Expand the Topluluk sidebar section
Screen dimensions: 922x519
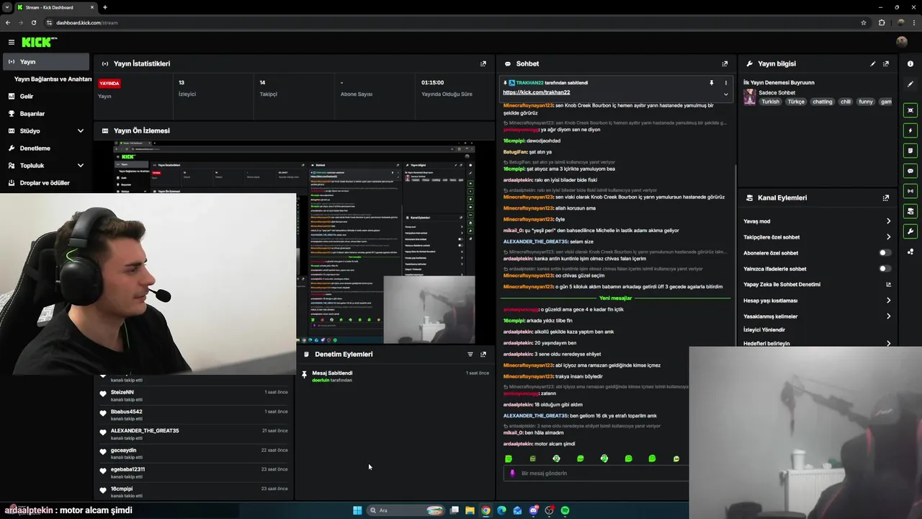[80, 166]
